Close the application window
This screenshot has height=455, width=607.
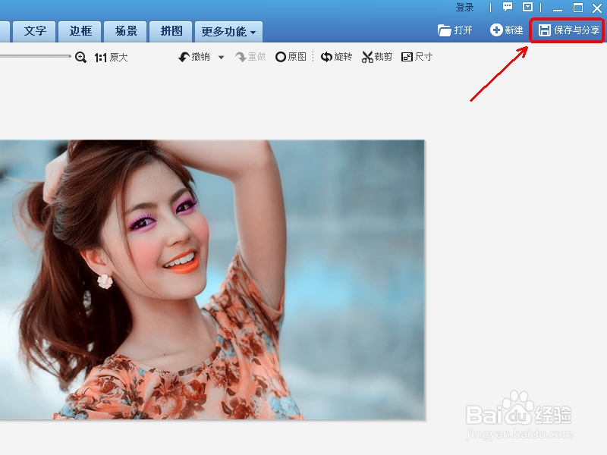(x=597, y=8)
